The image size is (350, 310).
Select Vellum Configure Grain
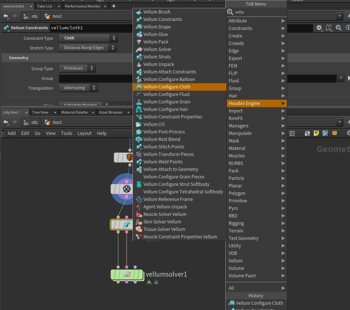pos(180,102)
